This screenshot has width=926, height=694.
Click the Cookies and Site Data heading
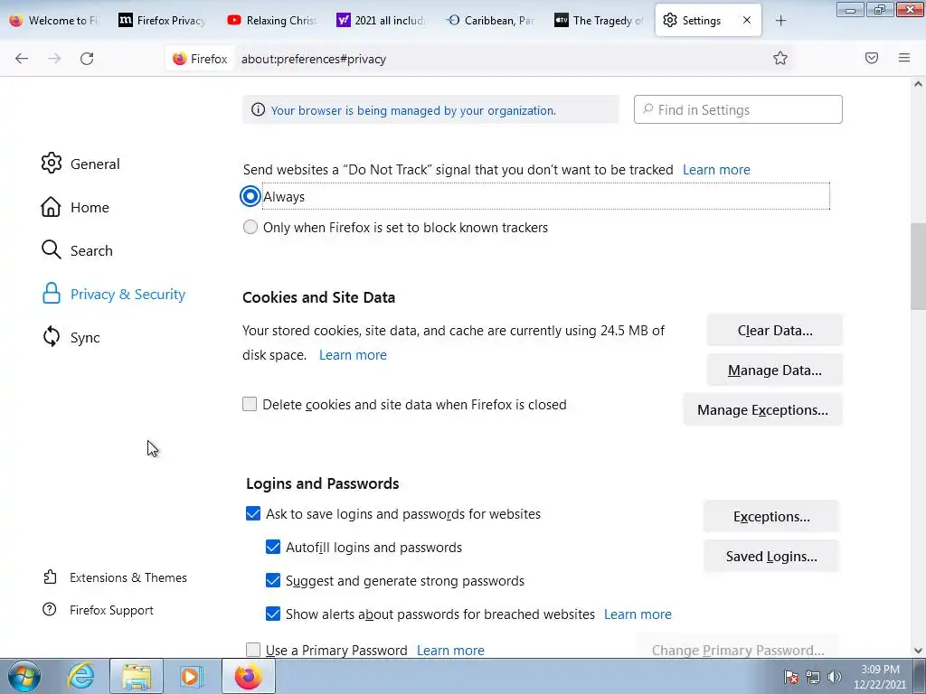[x=319, y=297]
